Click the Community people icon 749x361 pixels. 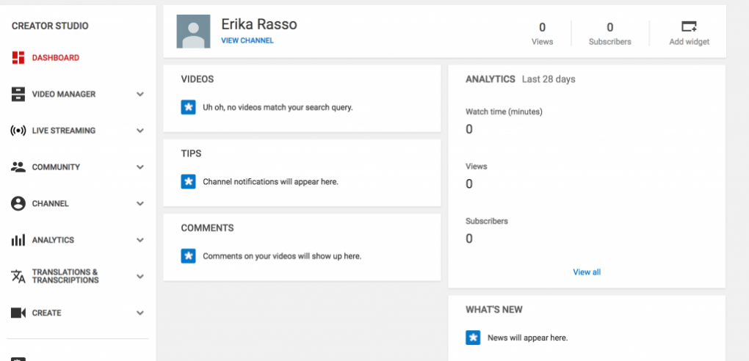(x=18, y=167)
